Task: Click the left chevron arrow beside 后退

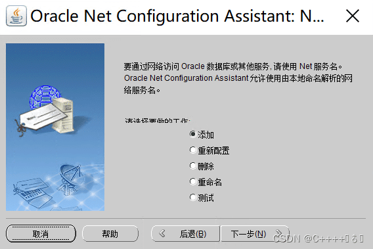Action: 162,233
